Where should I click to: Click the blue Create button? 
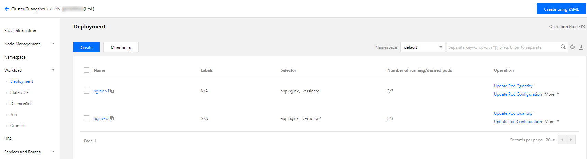(87, 47)
